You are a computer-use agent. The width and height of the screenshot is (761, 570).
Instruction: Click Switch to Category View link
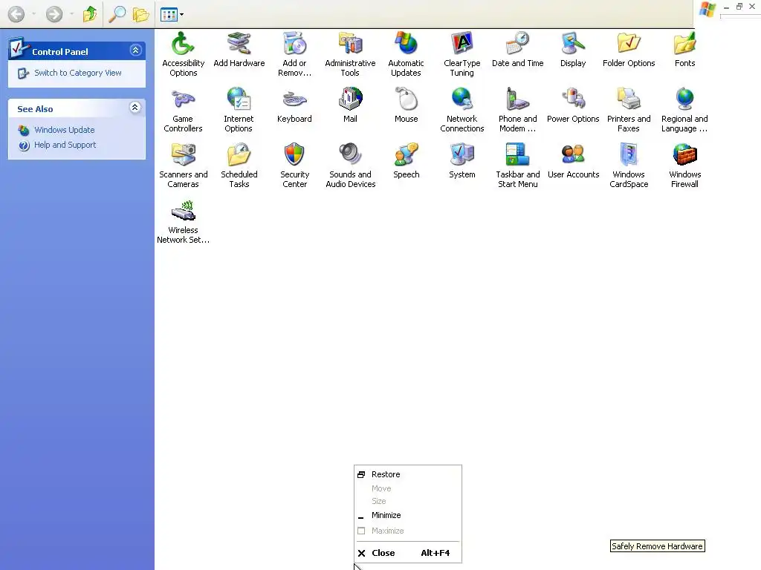pyautogui.click(x=77, y=73)
